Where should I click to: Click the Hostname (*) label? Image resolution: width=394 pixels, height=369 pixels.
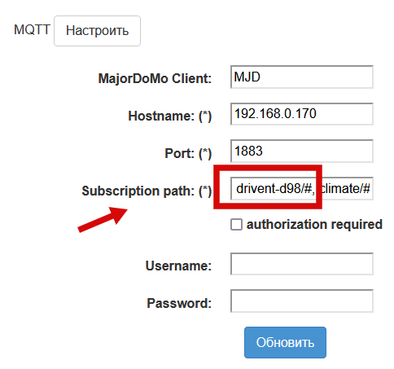[169, 116]
